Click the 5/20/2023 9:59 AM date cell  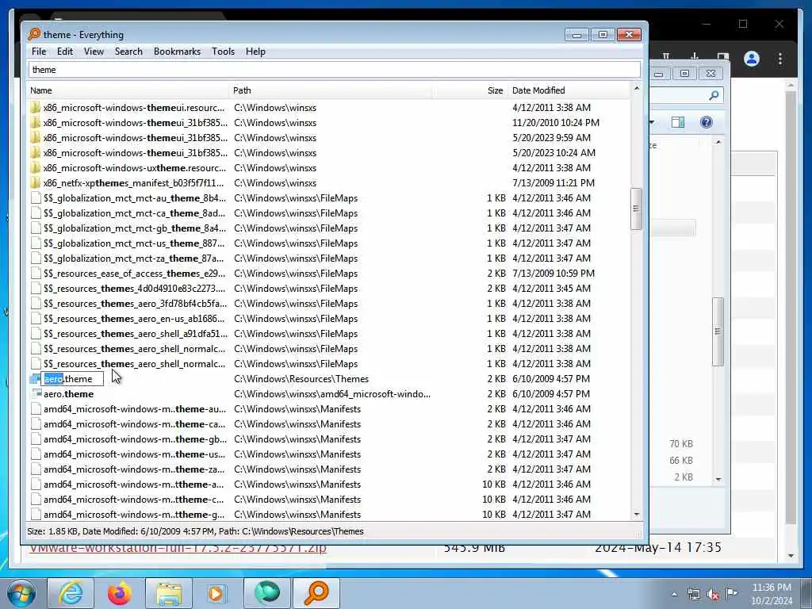(551, 138)
